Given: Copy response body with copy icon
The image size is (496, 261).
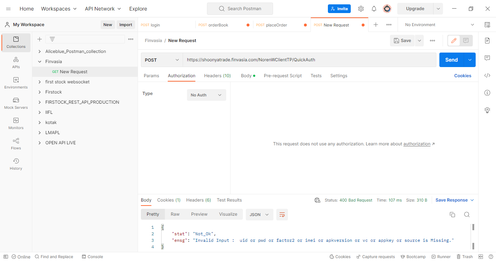Looking at the screenshot, I should [x=452, y=215].
